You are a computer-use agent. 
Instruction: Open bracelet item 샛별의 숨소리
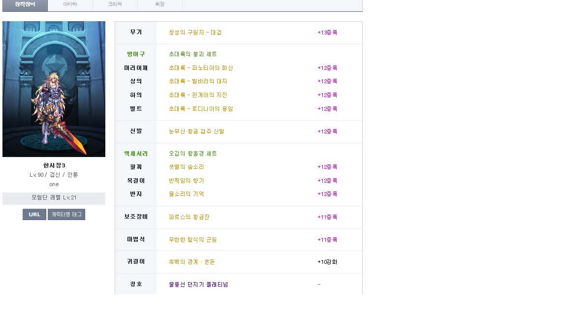click(x=186, y=167)
